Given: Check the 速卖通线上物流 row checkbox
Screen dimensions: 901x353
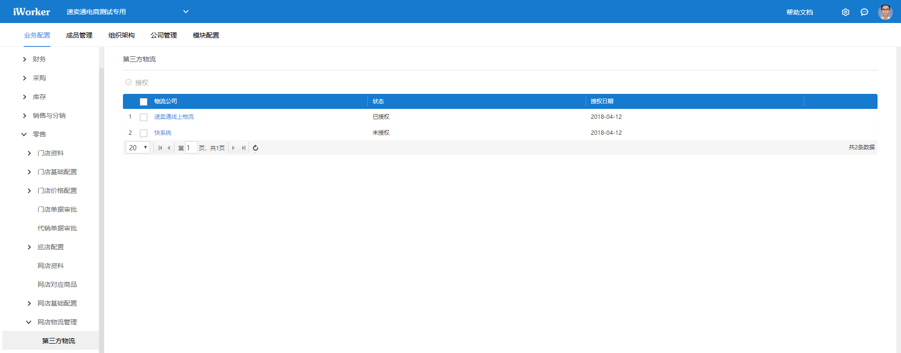Looking at the screenshot, I should click(144, 117).
